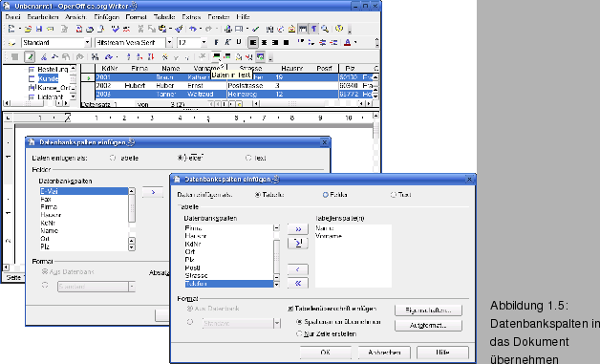
Task: Toggle the Nonprinting Characters icon
Action: (313, 29)
